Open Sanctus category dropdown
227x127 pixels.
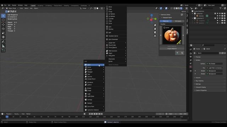[172, 24]
